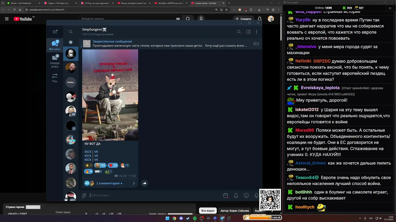Click the YouTube logo

pyautogui.click(x=23, y=19)
